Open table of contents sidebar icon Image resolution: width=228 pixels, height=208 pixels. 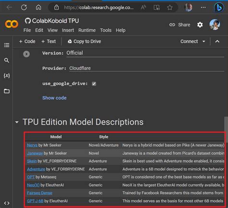[x=7, y=45]
